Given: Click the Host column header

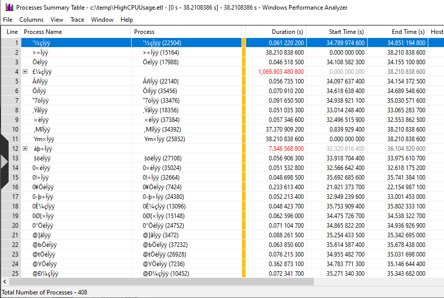Looking at the screenshot, I should tap(436, 31).
